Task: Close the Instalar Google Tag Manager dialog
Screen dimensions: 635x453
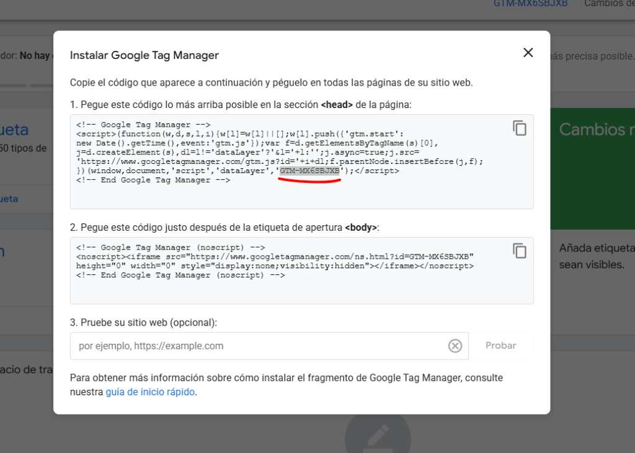Action: click(x=528, y=53)
